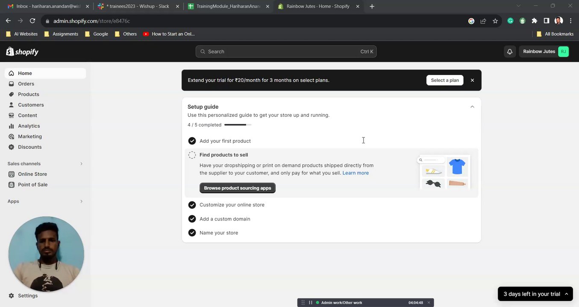
Task: Toggle Name your store checkmark
Action: 192,233
